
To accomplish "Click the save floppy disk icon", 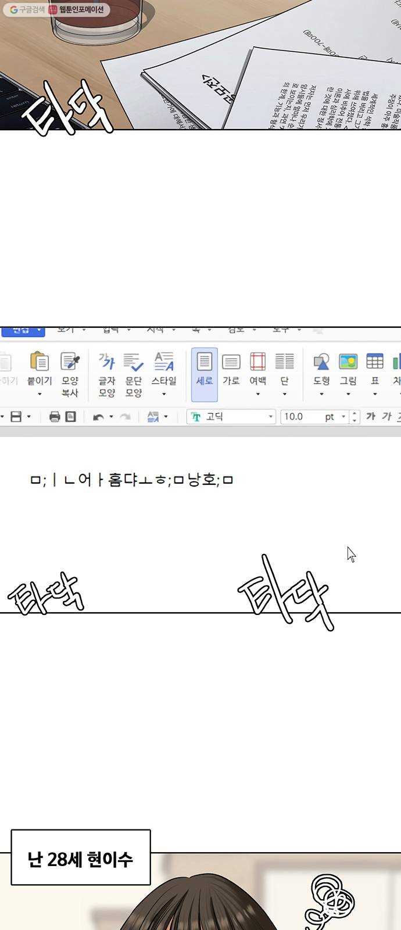I will (x=16, y=417).
